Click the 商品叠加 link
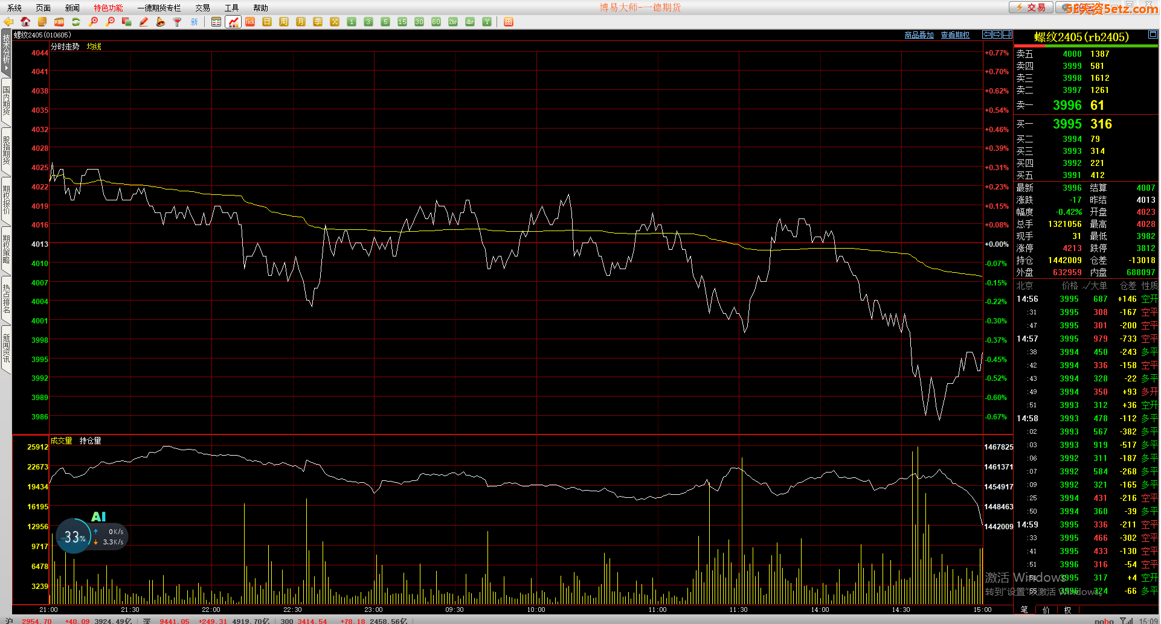Image resolution: width=1161 pixels, height=624 pixels. point(919,35)
